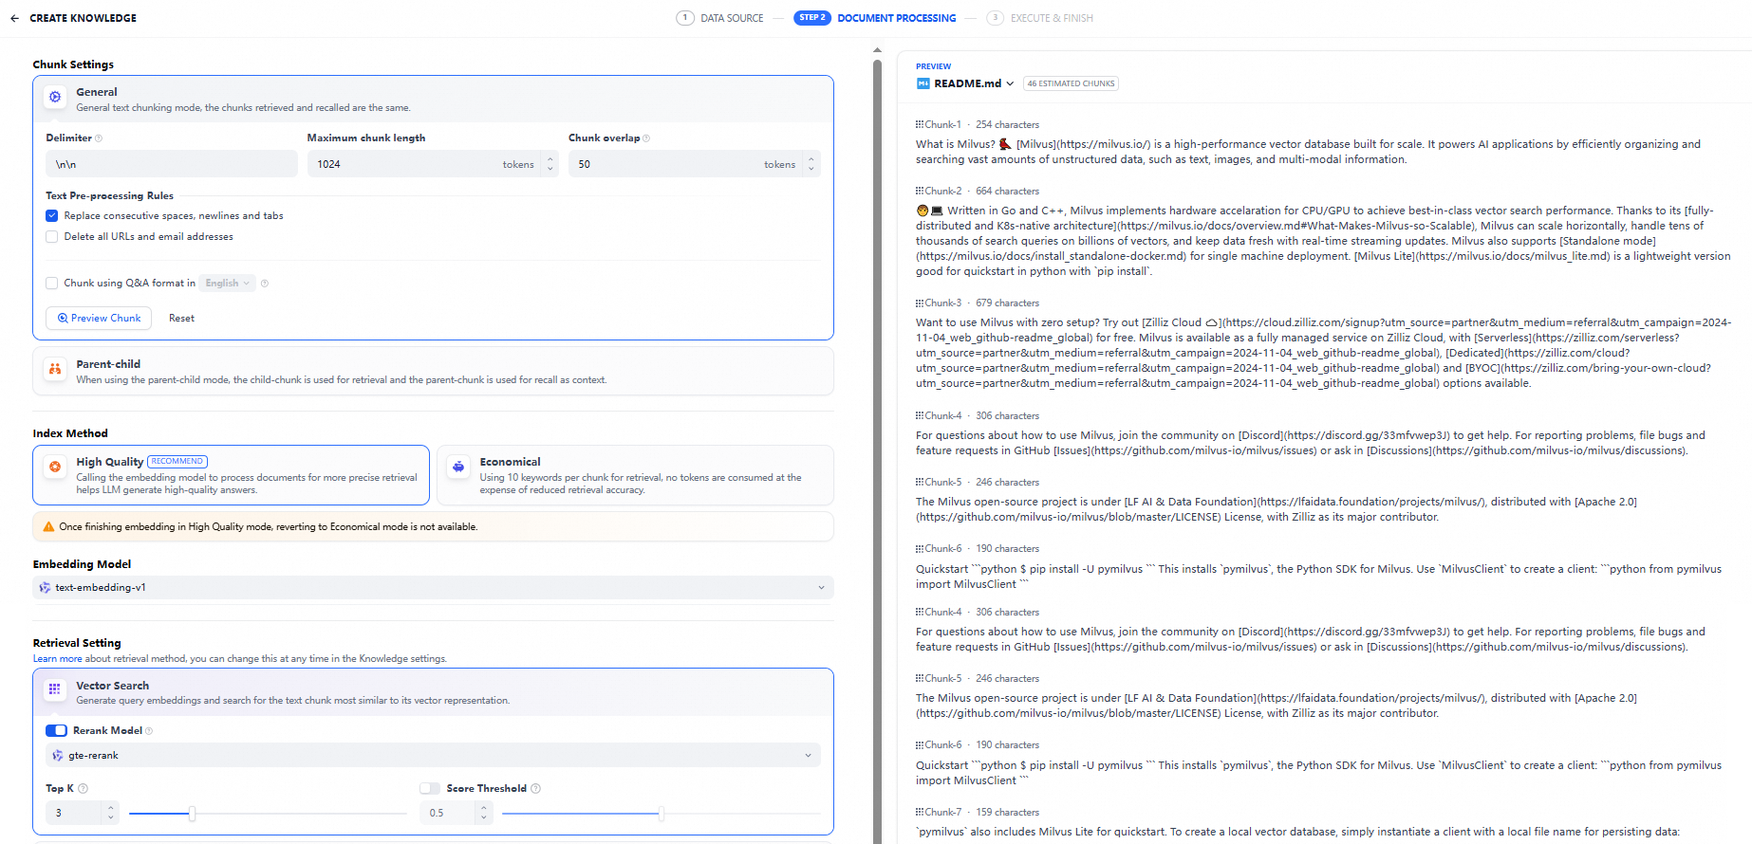Image resolution: width=1752 pixels, height=844 pixels.
Task: Click the High Quality index icon
Action: [55, 467]
